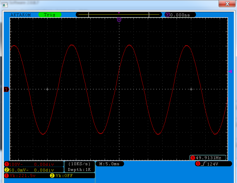This screenshot has width=237, height=183.
Task: Click channel 1 Vk:221.5v measurement
Action: click(22, 176)
